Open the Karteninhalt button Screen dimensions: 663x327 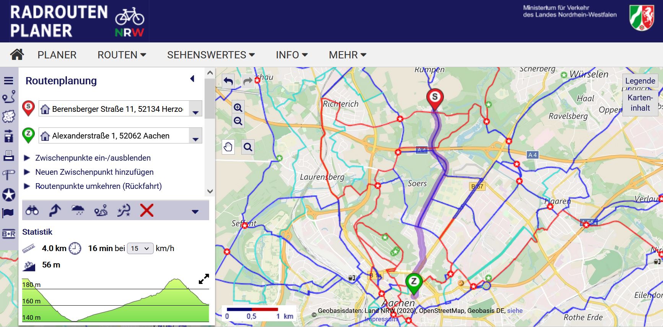[640, 103]
